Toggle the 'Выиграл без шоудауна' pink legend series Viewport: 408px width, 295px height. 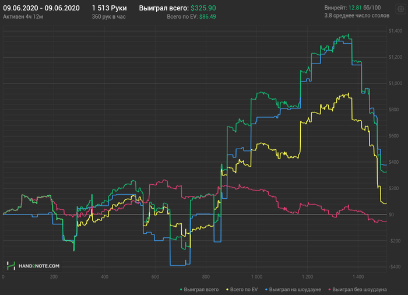tap(357, 289)
